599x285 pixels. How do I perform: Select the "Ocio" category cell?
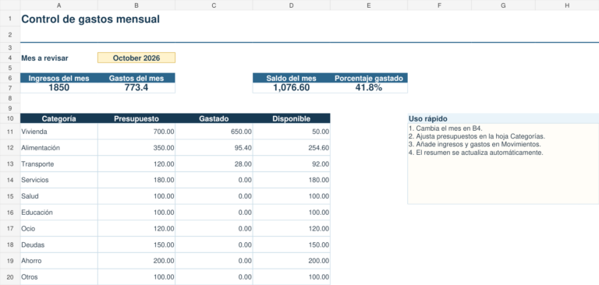(x=58, y=228)
